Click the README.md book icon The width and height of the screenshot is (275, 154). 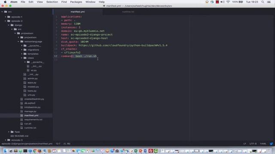click(x=12, y=136)
